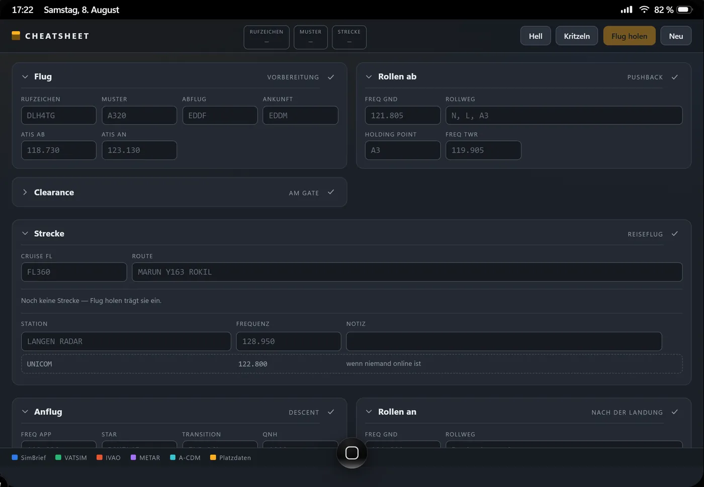Viewport: 704px width, 487px height.
Task: Focus the Holding Point field
Action: (403, 150)
